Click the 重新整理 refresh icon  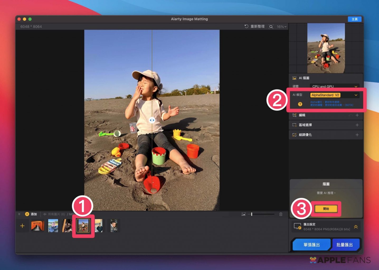point(246,26)
